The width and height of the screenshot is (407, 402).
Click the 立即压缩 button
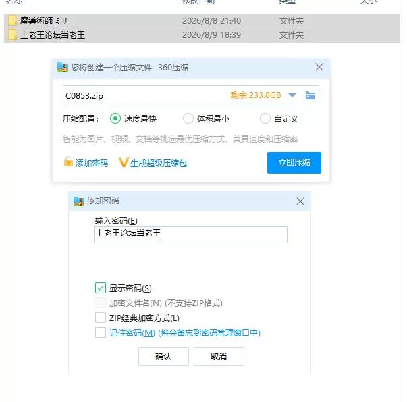click(294, 163)
